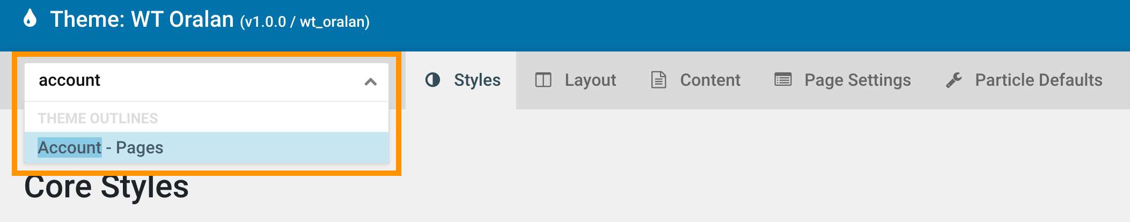Screen dimensions: 1130x222
Task: Go to the Content tab
Action: (x=709, y=80)
